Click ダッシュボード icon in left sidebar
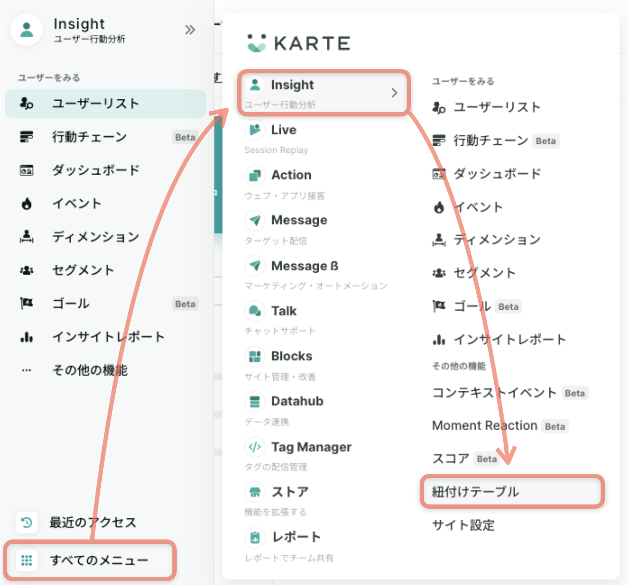 26,170
